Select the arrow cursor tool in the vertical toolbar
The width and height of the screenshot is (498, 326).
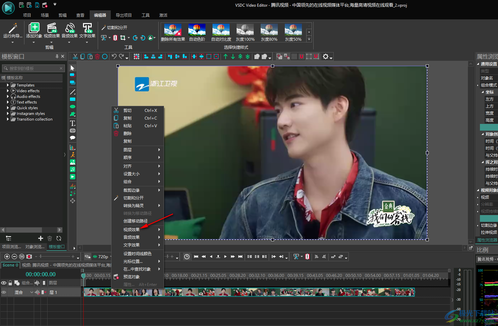pyautogui.click(x=73, y=68)
